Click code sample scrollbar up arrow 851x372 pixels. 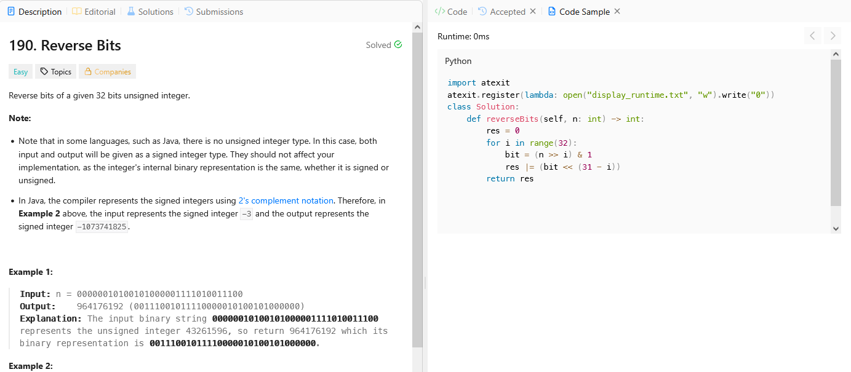(836, 54)
